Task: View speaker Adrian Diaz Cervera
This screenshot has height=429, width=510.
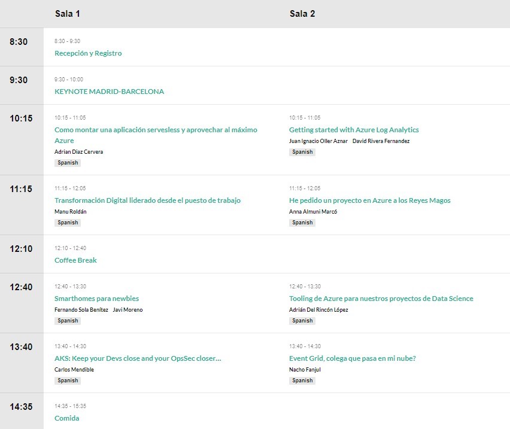Action: coord(78,152)
